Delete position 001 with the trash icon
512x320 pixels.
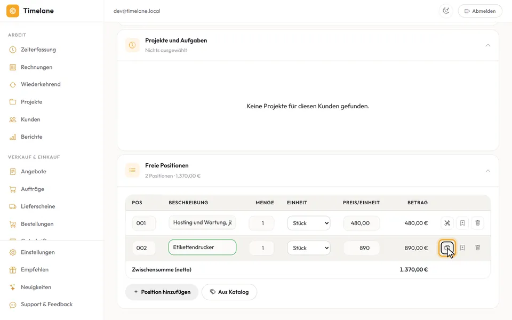click(x=477, y=223)
